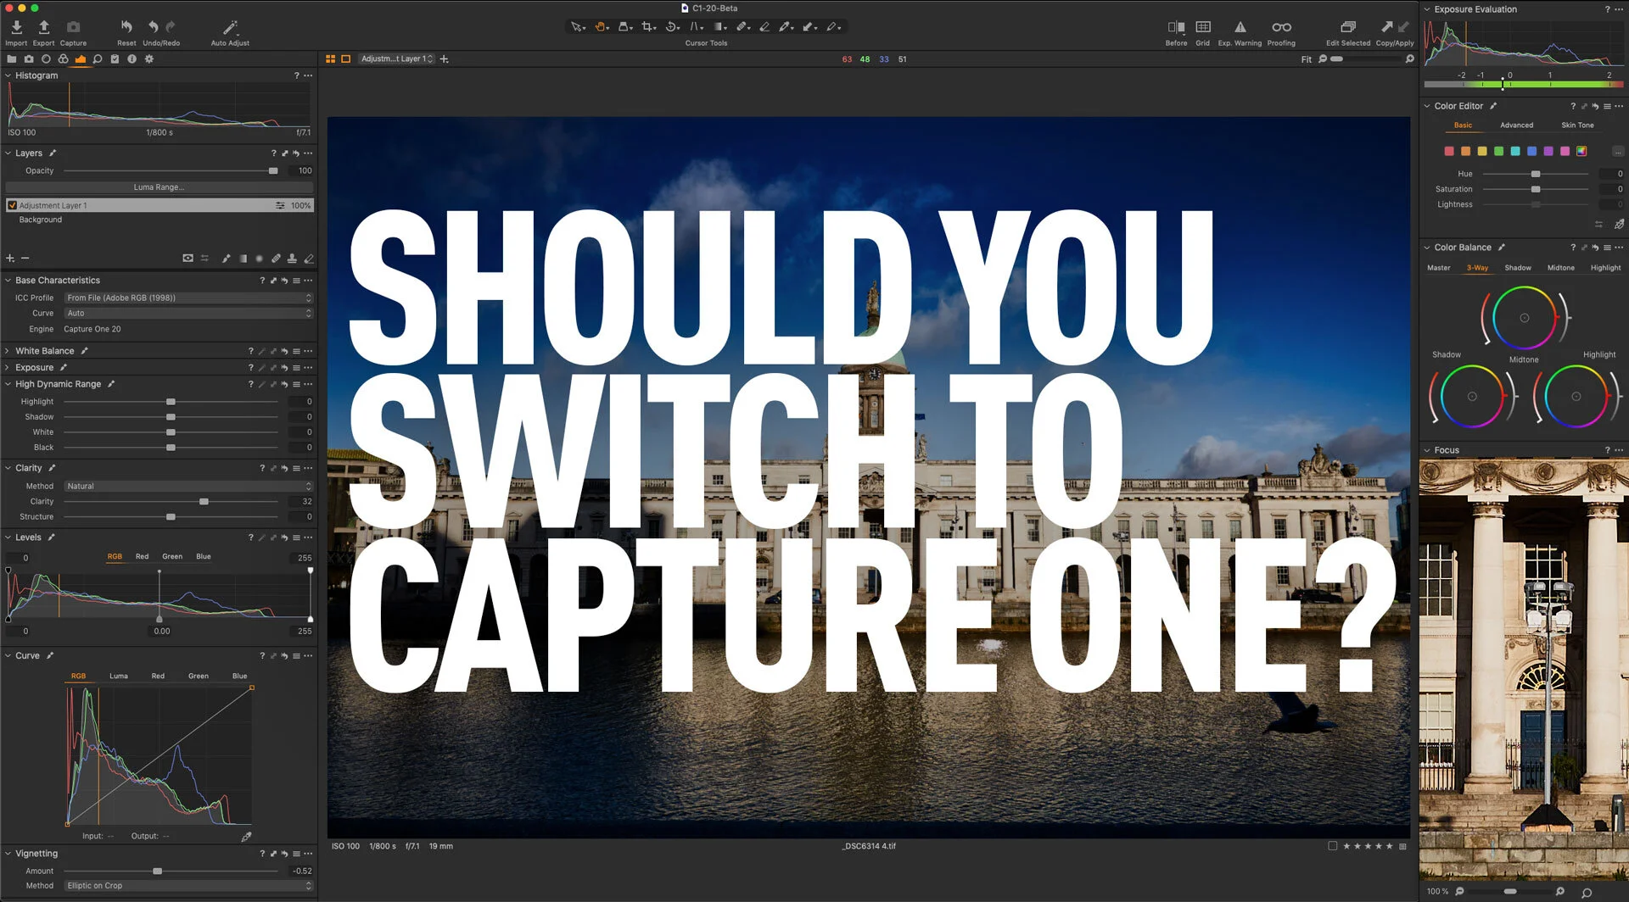The image size is (1629, 902).
Task: Select Master tab in Color Balance
Action: click(x=1438, y=268)
